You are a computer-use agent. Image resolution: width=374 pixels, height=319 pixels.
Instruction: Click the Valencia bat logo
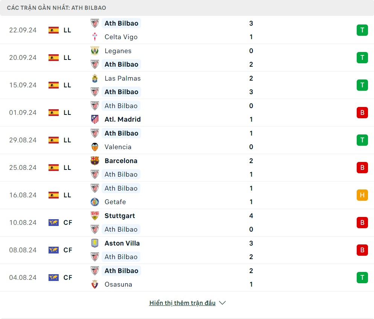[x=95, y=147]
